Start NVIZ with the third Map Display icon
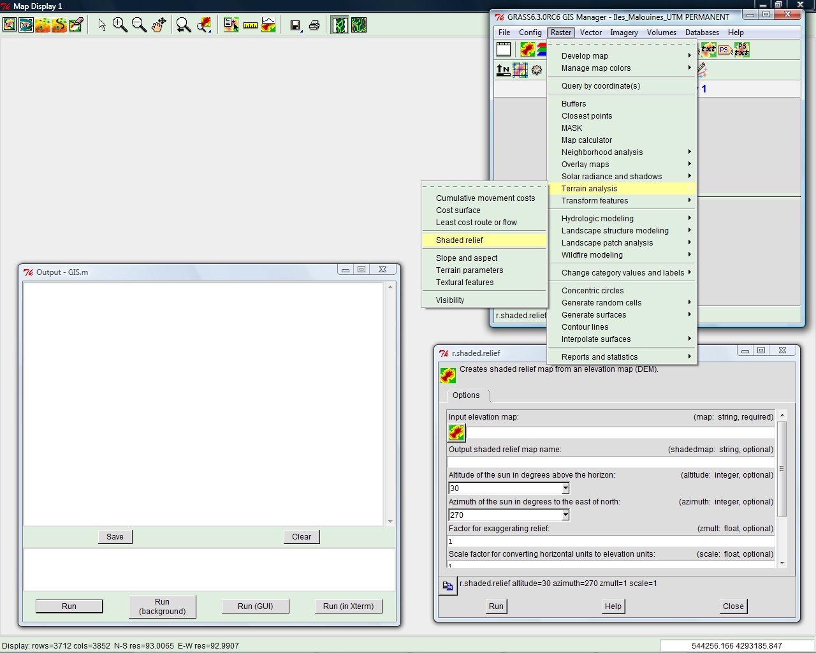Image resolution: width=816 pixels, height=653 pixels. [43, 25]
